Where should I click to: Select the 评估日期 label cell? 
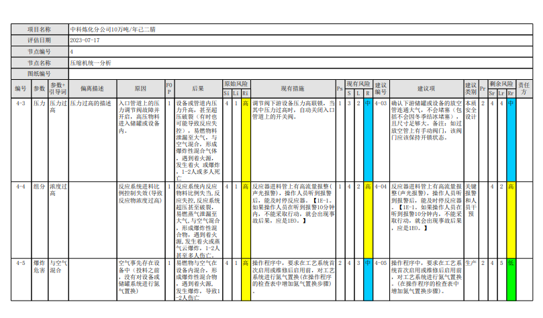(40, 40)
